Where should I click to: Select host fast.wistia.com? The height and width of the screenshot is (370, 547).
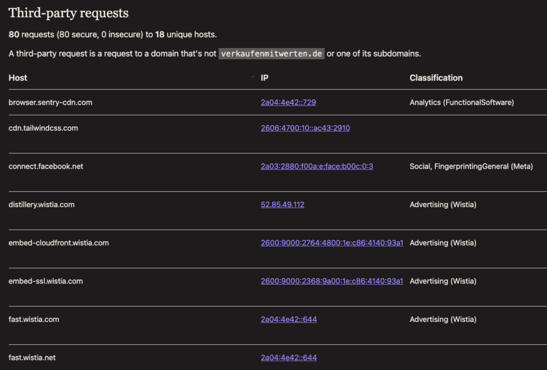34,319
